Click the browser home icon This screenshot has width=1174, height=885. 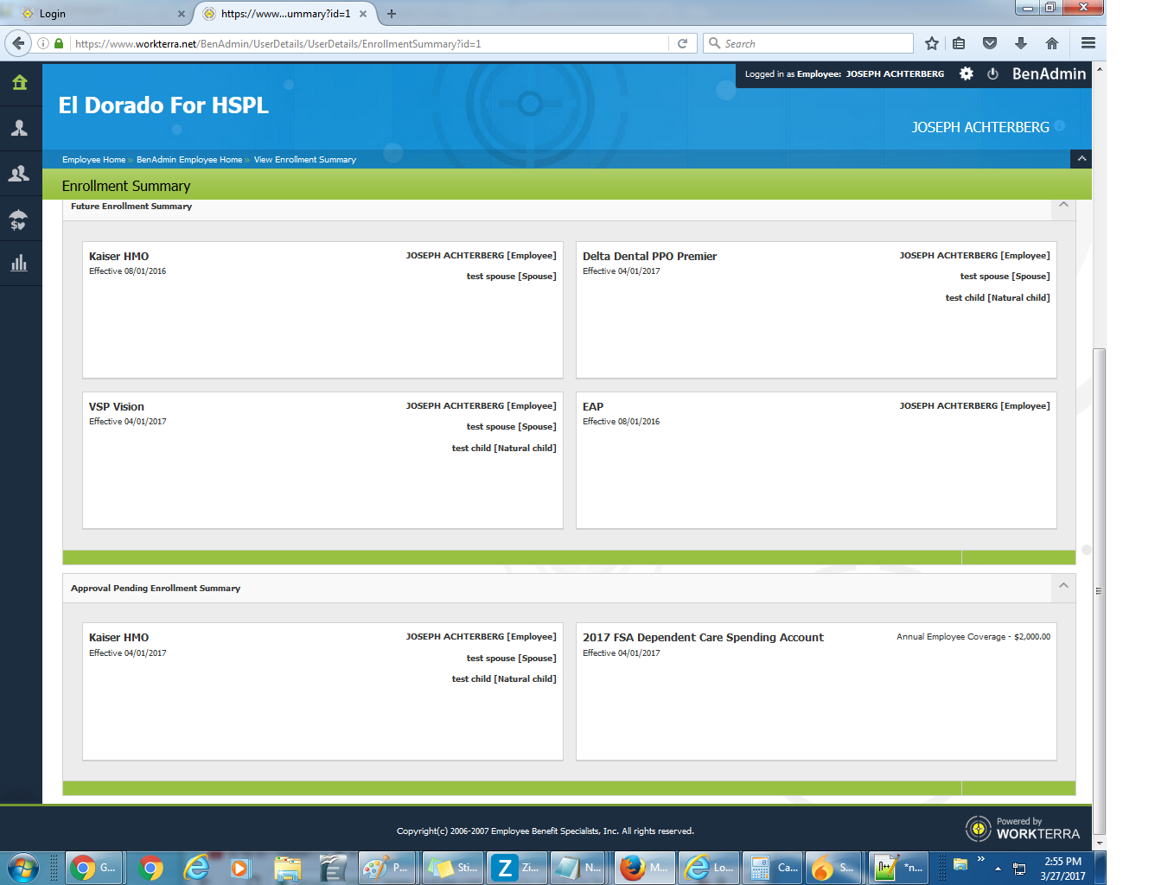click(x=1052, y=43)
